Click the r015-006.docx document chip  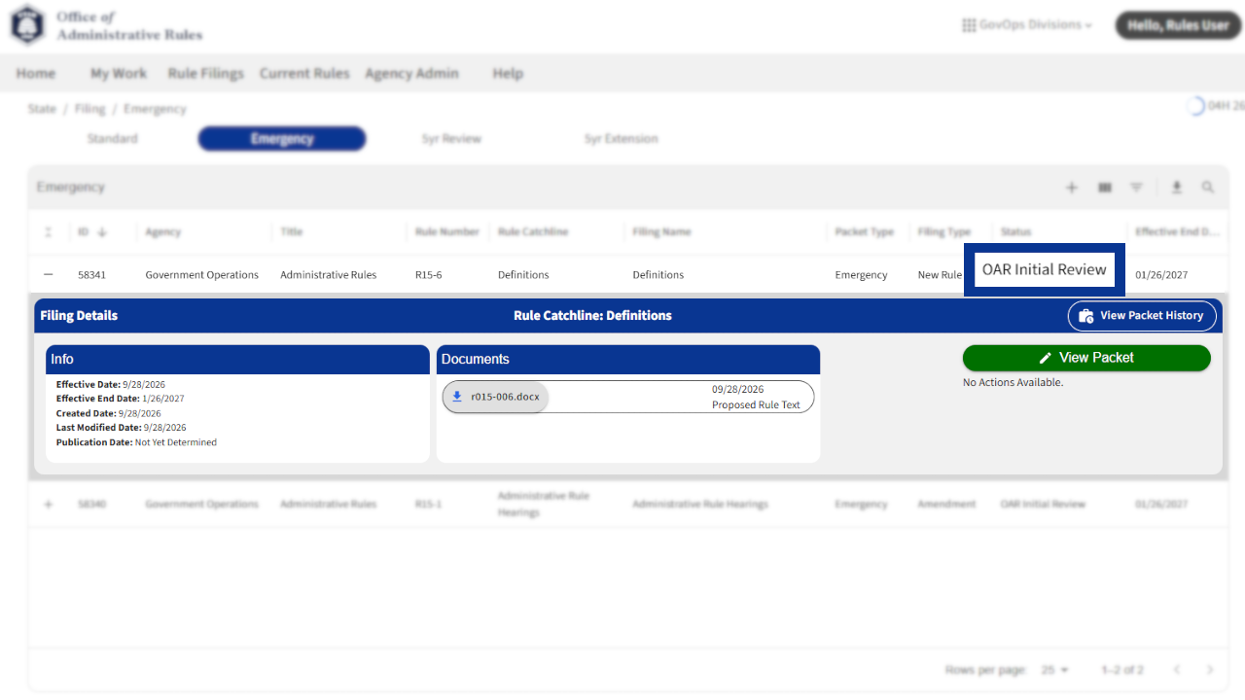(496, 397)
